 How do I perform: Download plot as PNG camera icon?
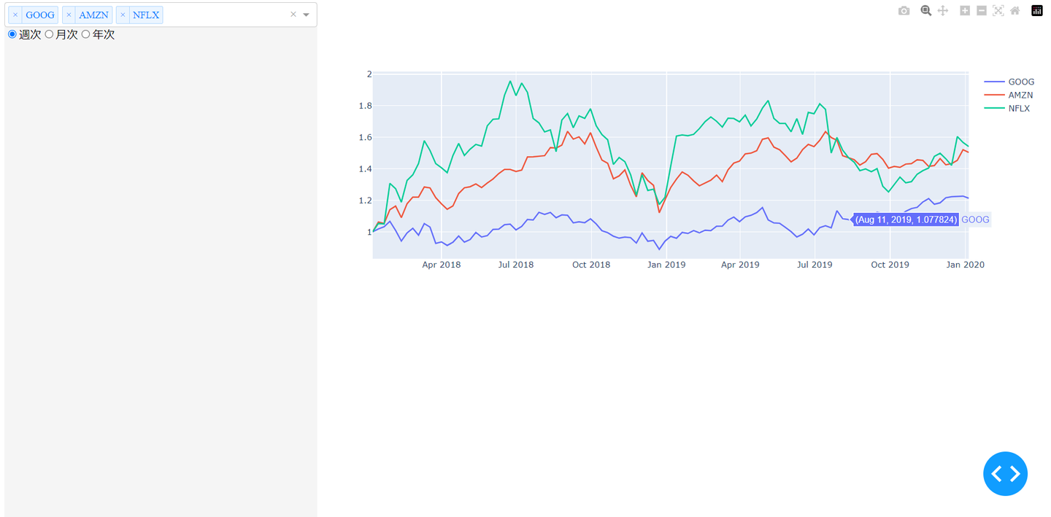tap(904, 11)
